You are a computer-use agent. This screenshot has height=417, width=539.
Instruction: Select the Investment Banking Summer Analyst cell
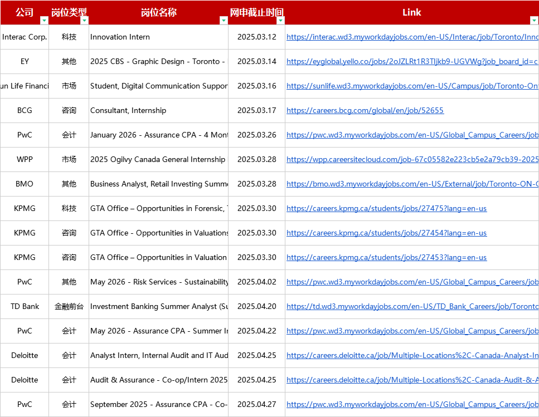(x=158, y=306)
